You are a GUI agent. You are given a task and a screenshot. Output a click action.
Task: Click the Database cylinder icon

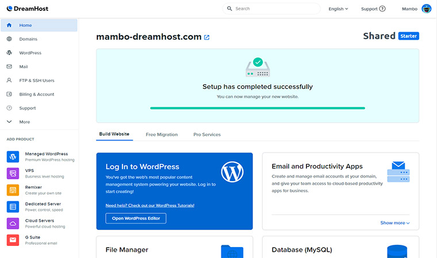[397, 251]
